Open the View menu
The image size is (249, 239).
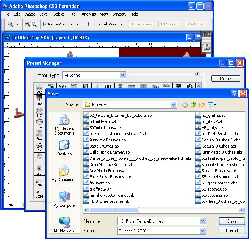coord(104,14)
